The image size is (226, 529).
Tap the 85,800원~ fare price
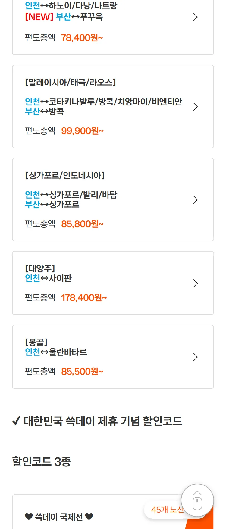(x=82, y=224)
